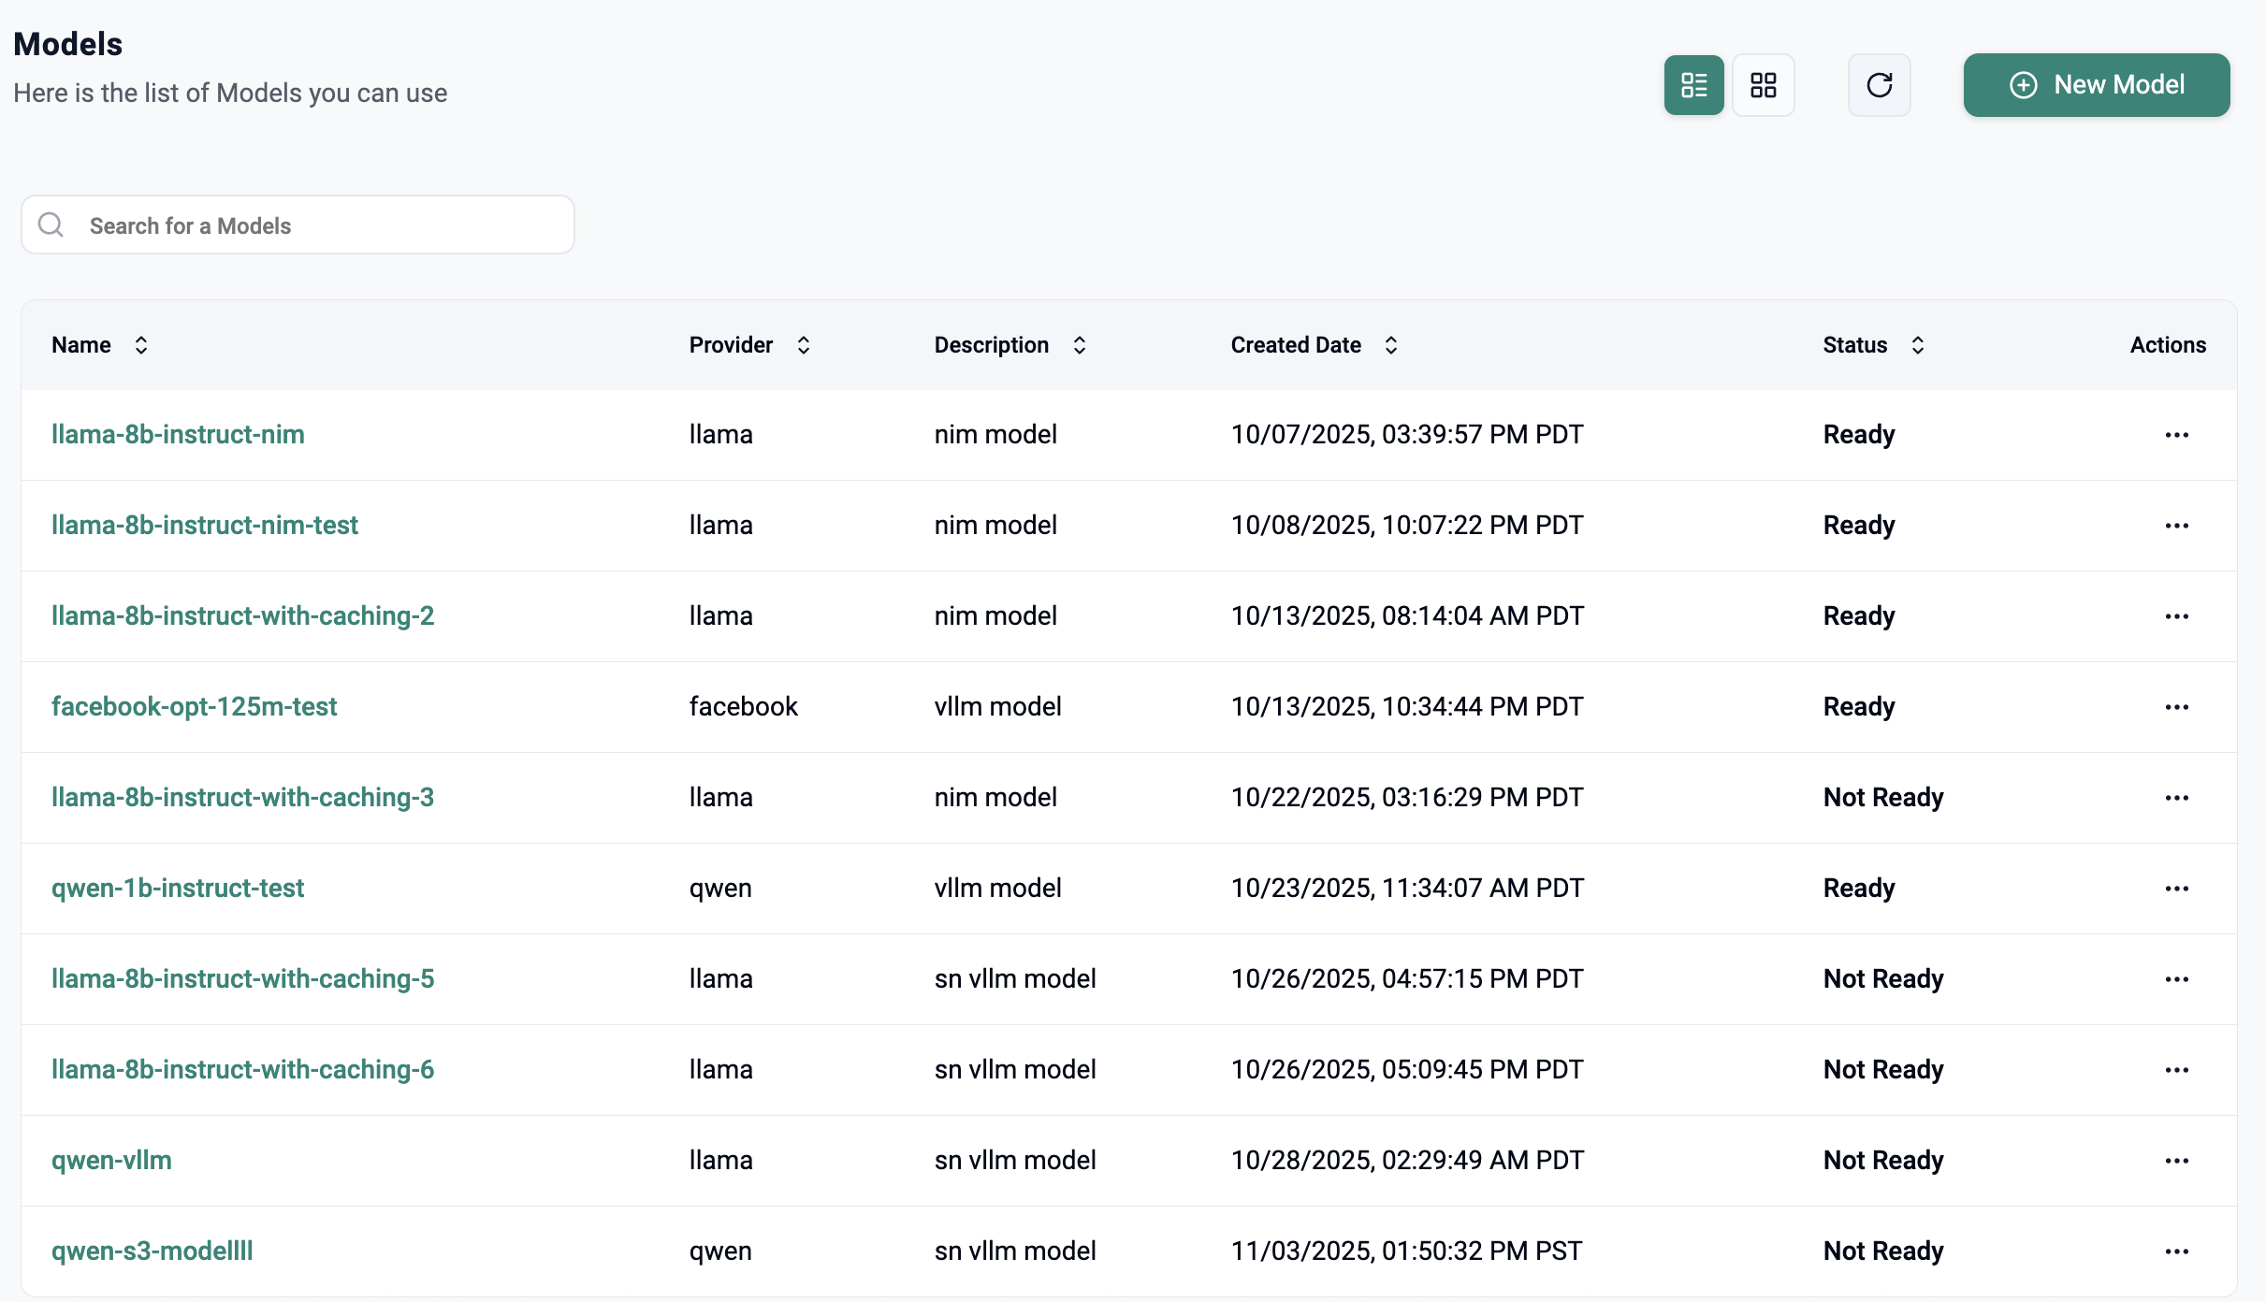2266x1302 pixels.
Task: Sort table by Name column
Action: (x=141, y=345)
